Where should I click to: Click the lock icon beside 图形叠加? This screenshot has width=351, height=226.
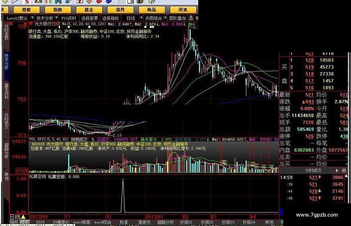pos(191,18)
